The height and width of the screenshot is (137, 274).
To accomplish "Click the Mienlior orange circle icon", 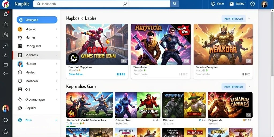I will [x=20, y=29].
